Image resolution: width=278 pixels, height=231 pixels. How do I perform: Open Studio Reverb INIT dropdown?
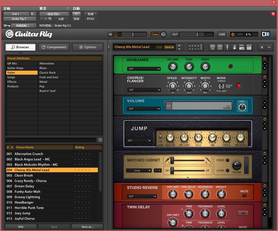pos(142,196)
